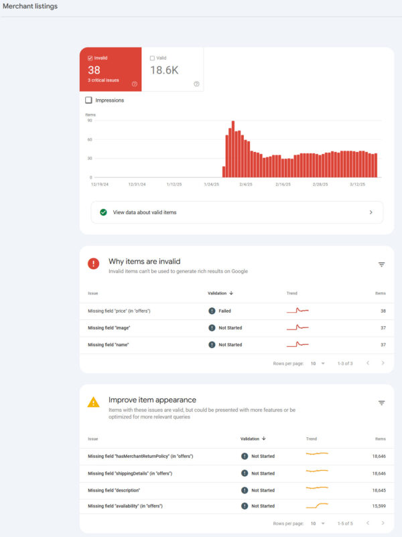
Task: Go to previous page in appearance table
Action: 368,523
